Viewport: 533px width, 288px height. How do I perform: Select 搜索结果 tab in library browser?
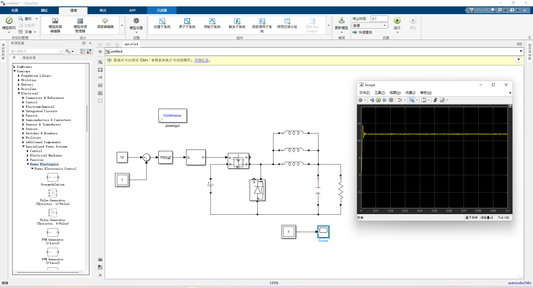point(29,58)
